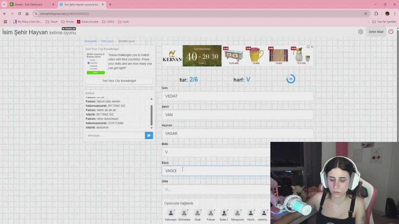Click the Falcon player avatar
Screen dimensions: 399x224
(x=211, y=213)
